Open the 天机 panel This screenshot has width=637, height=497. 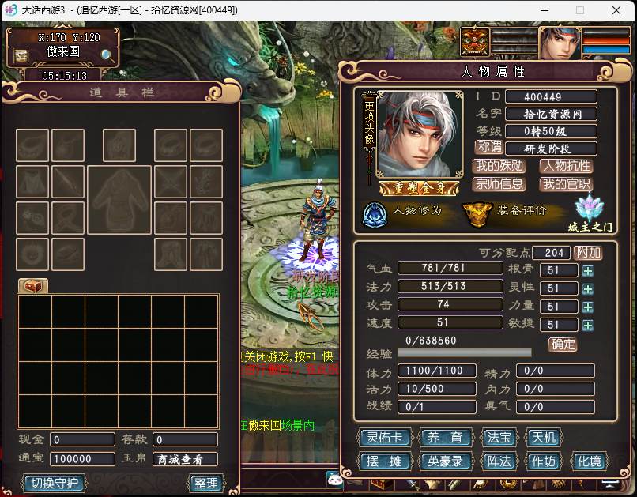pos(543,438)
